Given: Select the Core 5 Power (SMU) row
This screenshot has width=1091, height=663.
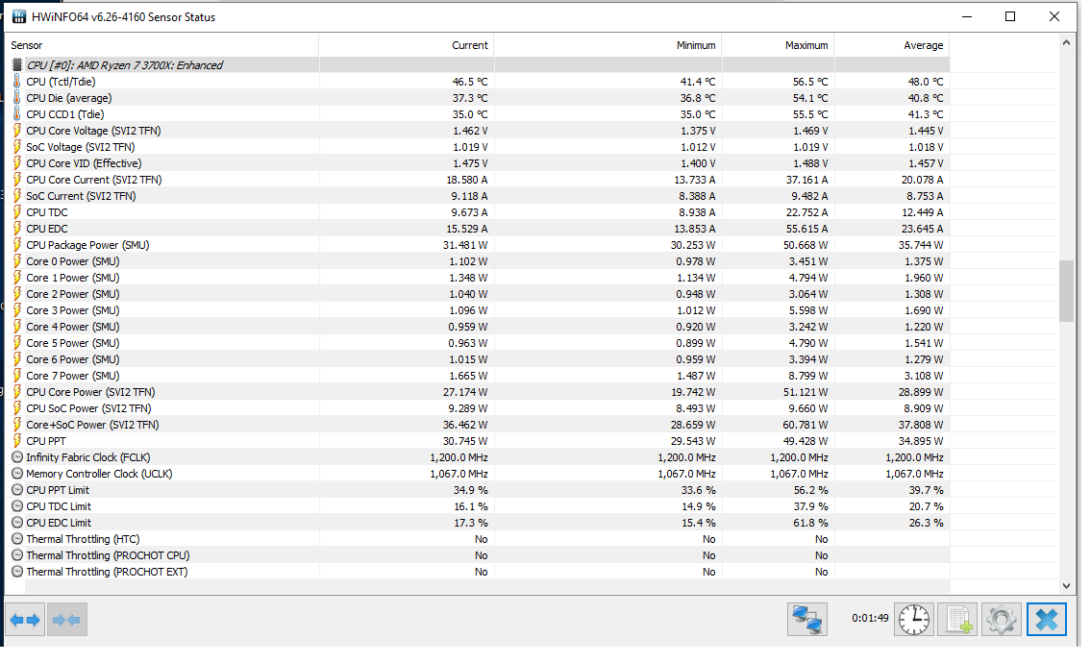Looking at the screenshot, I should tap(478, 343).
